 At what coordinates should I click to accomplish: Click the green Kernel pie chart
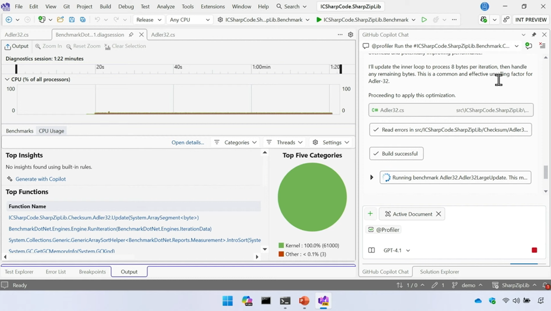click(312, 197)
